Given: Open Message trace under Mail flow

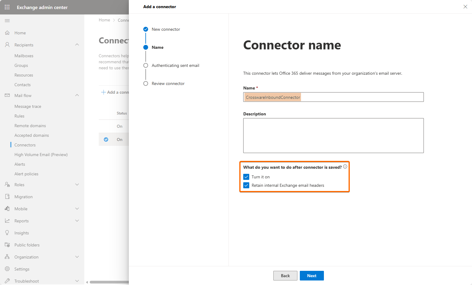Looking at the screenshot, I should point(28,106).
